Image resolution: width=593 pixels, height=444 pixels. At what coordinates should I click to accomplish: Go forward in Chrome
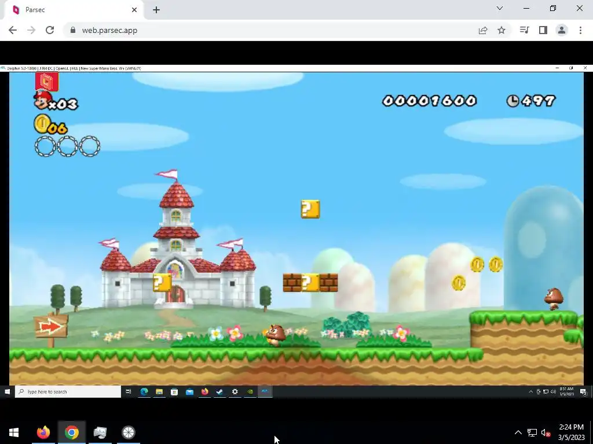click(31, 31)
